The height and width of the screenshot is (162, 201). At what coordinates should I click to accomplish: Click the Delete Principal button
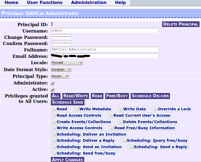[181, 24]
